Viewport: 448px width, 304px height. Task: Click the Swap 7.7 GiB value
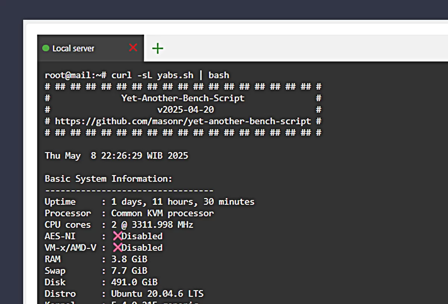(129, 271)
